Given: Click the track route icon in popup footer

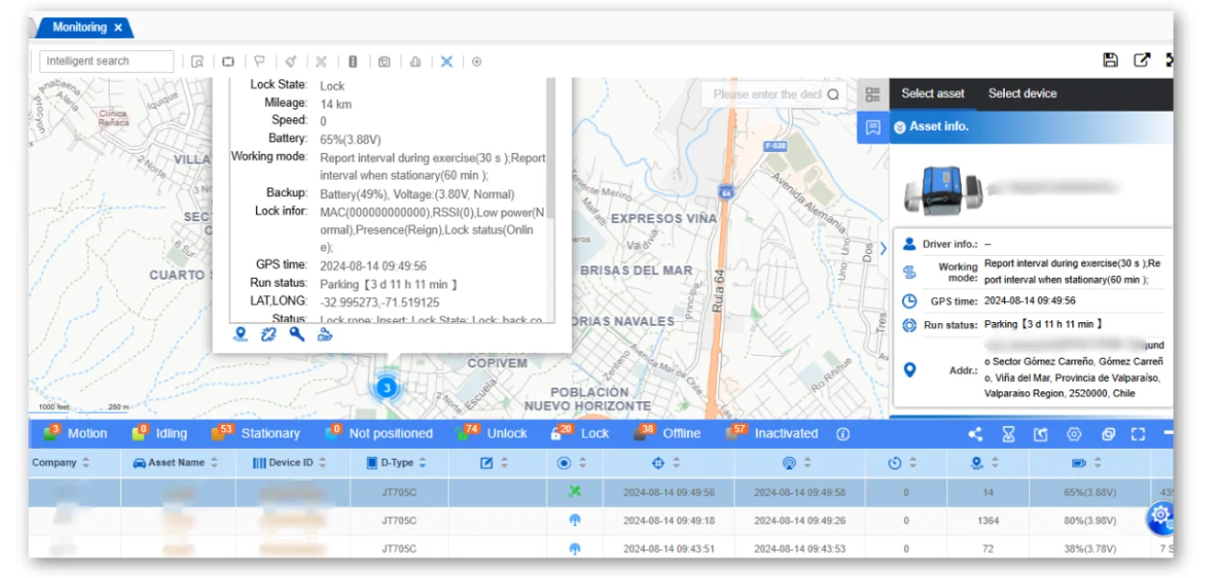Looking at the screenshot, I should coord(269,335).
